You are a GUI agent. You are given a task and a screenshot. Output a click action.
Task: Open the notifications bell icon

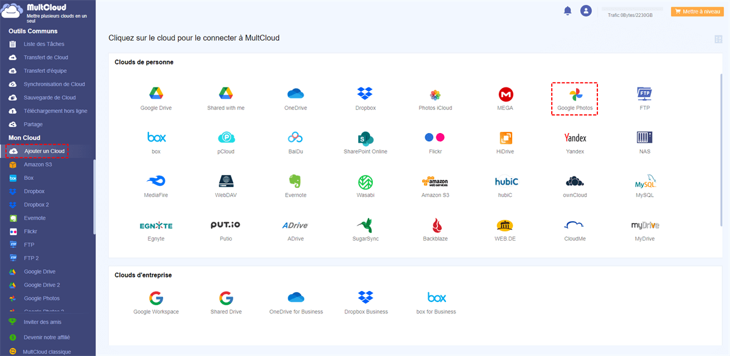[568, 11]
